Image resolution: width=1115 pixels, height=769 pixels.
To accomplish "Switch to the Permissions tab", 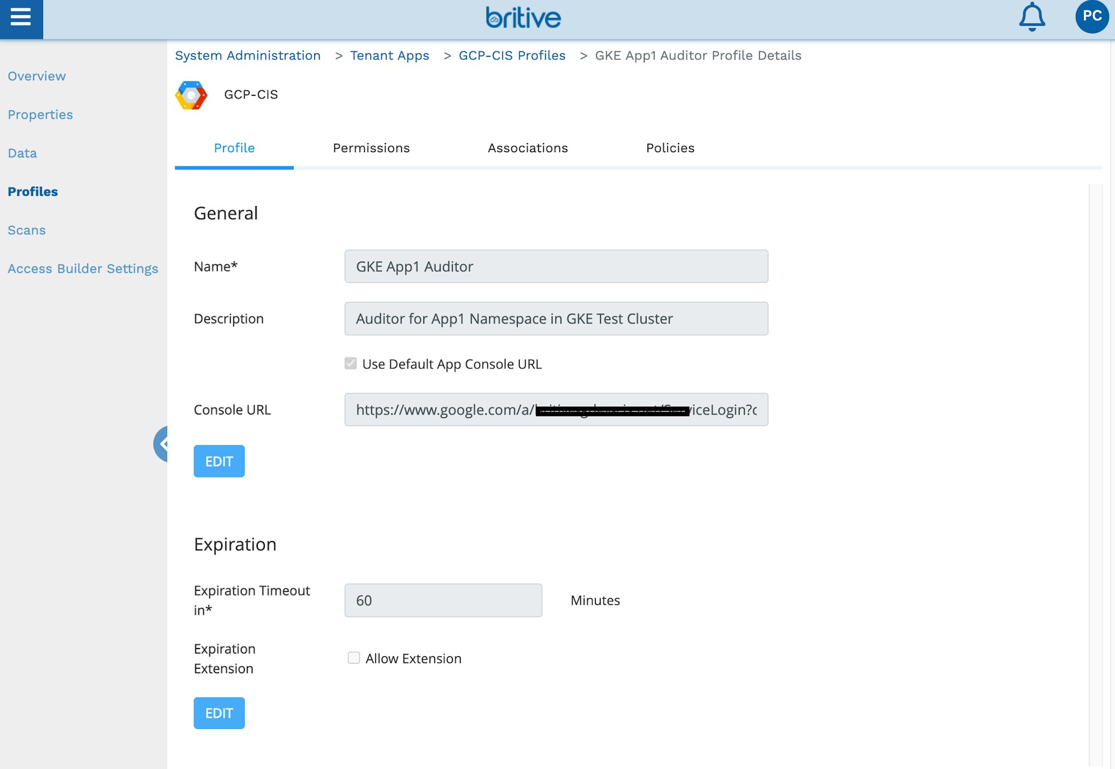I will (371, 148).
